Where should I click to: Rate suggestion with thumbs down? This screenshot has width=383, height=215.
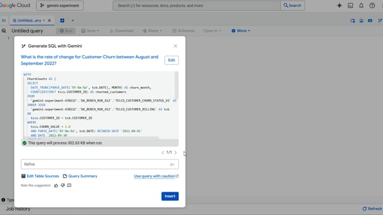tap(63, 186)
